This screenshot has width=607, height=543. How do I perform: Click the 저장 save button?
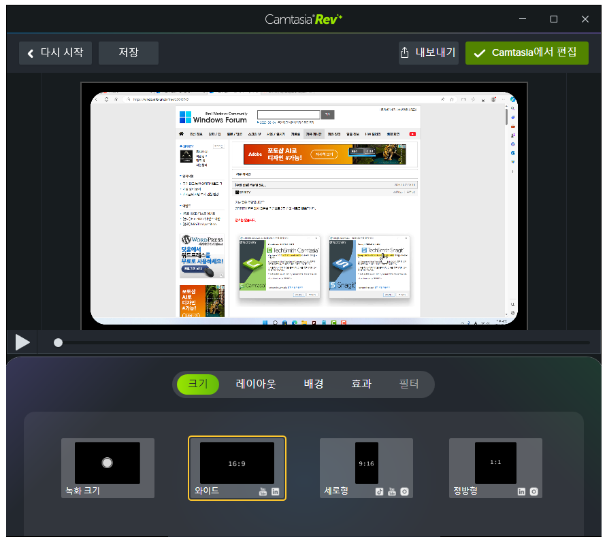[x=129, y=53]
